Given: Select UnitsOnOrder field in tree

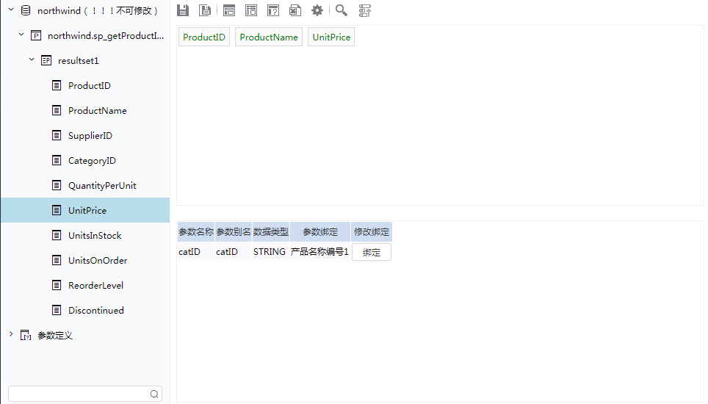Looking at the screenshot, I should [x=98, y=261].
